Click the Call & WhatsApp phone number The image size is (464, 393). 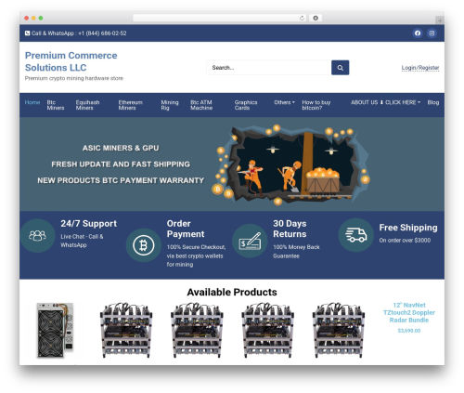(79, 33)
